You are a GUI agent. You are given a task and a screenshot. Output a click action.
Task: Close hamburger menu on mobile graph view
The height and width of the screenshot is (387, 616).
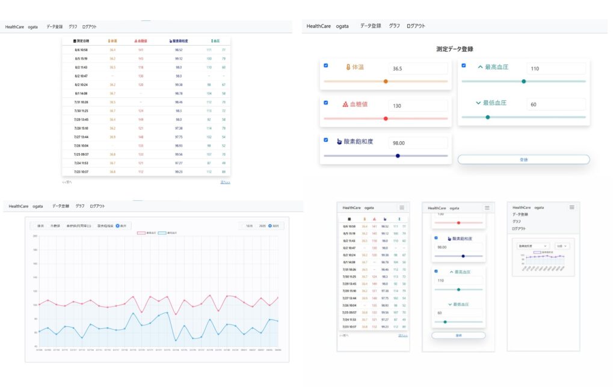(572, 207)
